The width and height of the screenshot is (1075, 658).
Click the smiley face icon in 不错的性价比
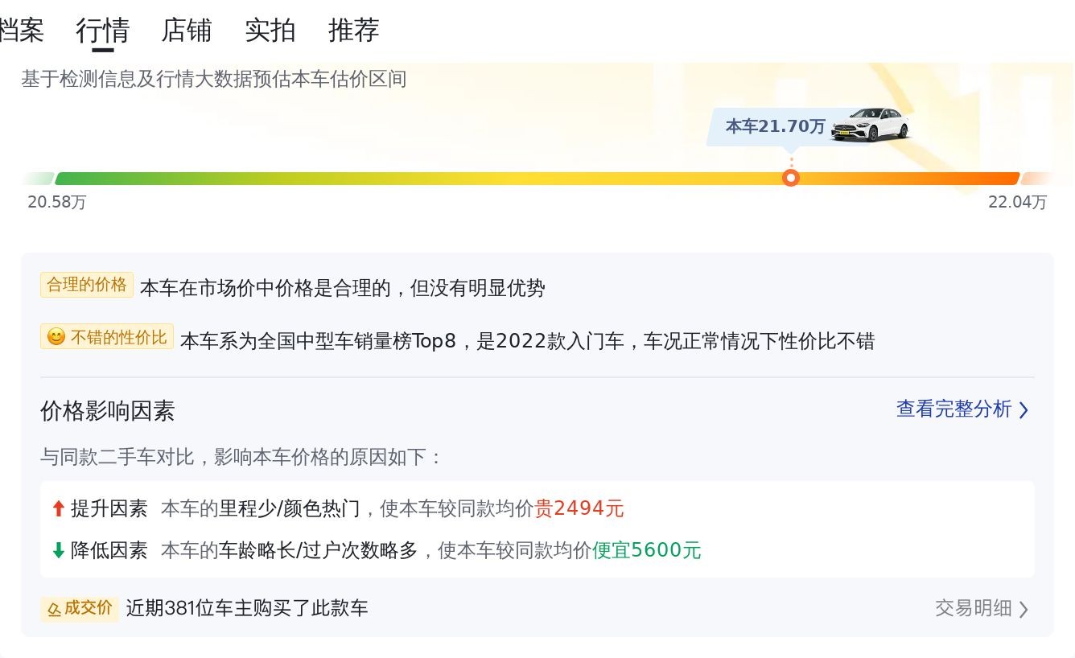click(56, 338)
